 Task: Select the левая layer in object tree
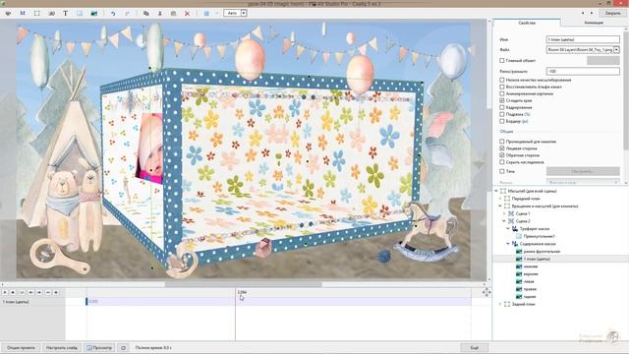pos(529,282)
